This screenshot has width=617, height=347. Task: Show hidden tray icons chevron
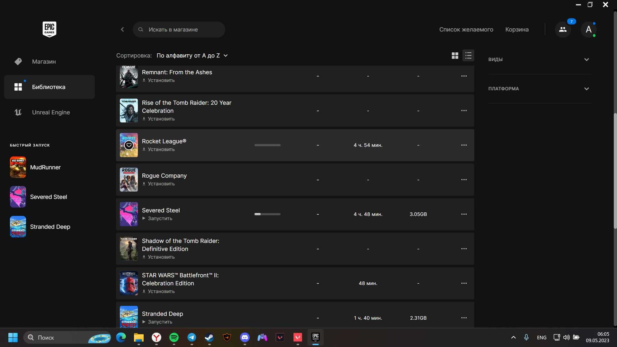(x=513, y=337)
